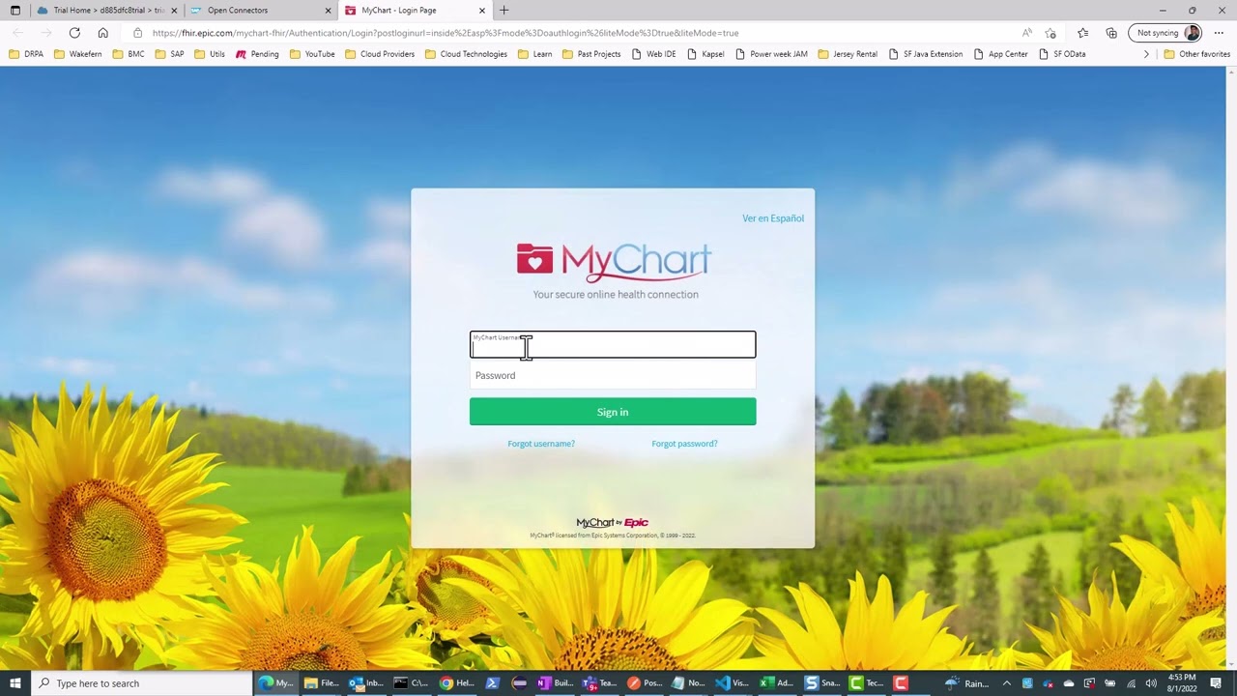The height and width of the screenshot is (696, 1237).
Task: Close the MyChart - Login Page tab
Action: pyautogui.click(x=482, y=11)
